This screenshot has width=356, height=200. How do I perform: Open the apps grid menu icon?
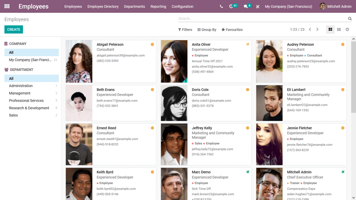[7, 6]
